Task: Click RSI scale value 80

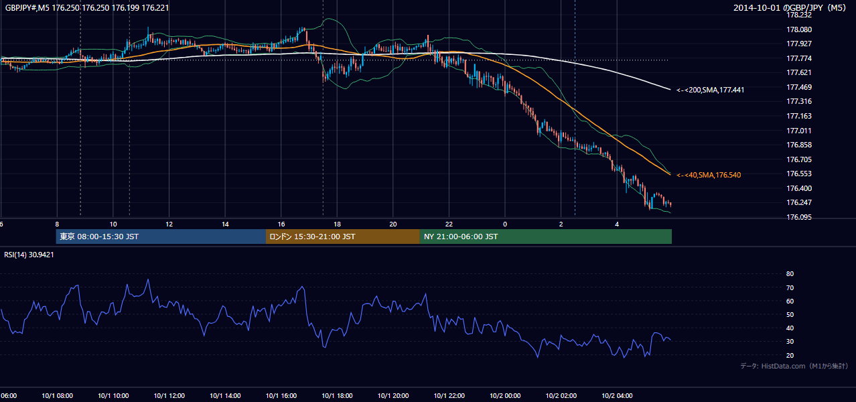Action: pos(790,274)
